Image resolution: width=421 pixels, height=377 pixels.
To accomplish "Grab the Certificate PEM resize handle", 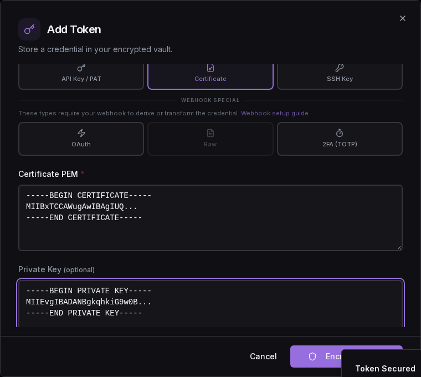I will (x=399, y=248).
